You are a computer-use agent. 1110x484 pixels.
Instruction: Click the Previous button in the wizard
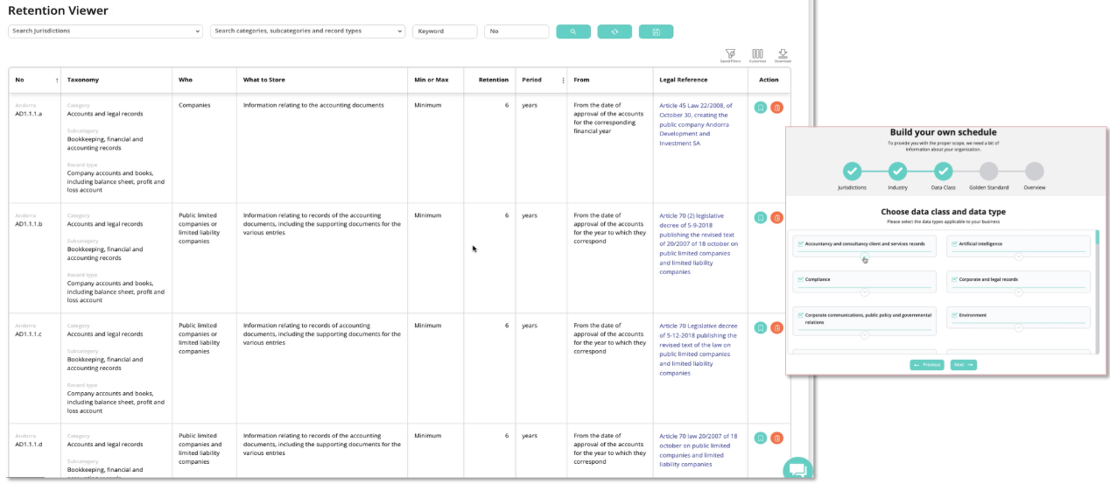[927, 365]
